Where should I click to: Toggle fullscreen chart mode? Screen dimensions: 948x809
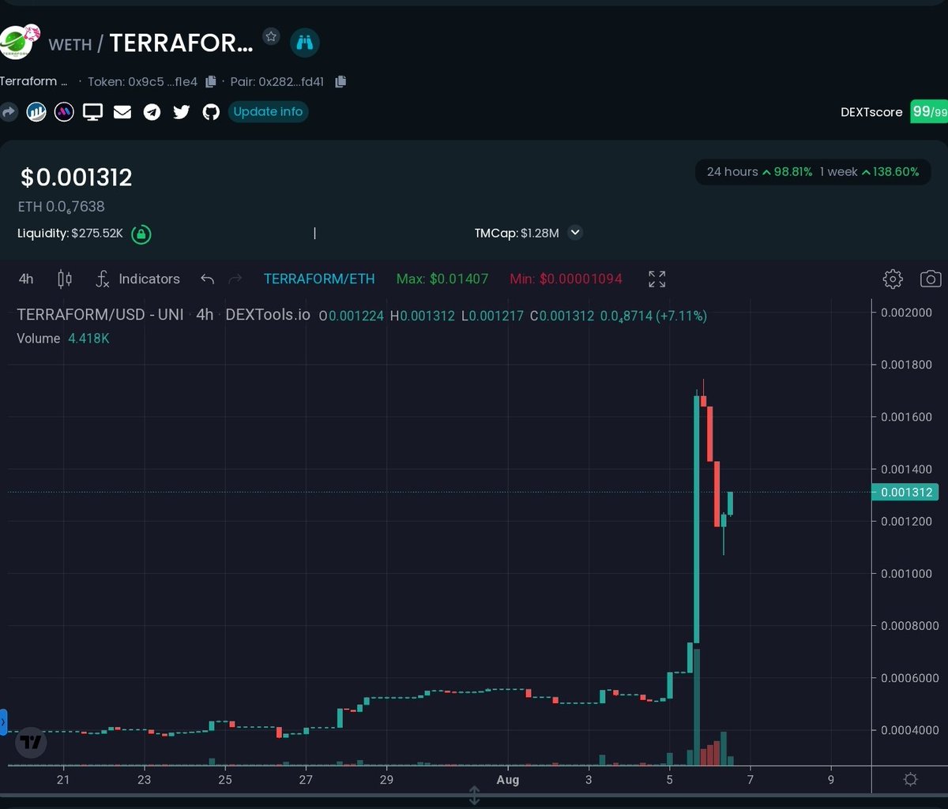(656, 279)
